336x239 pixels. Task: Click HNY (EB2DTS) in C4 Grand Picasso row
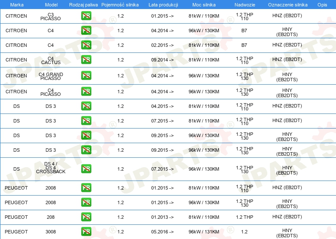(287, 77)
